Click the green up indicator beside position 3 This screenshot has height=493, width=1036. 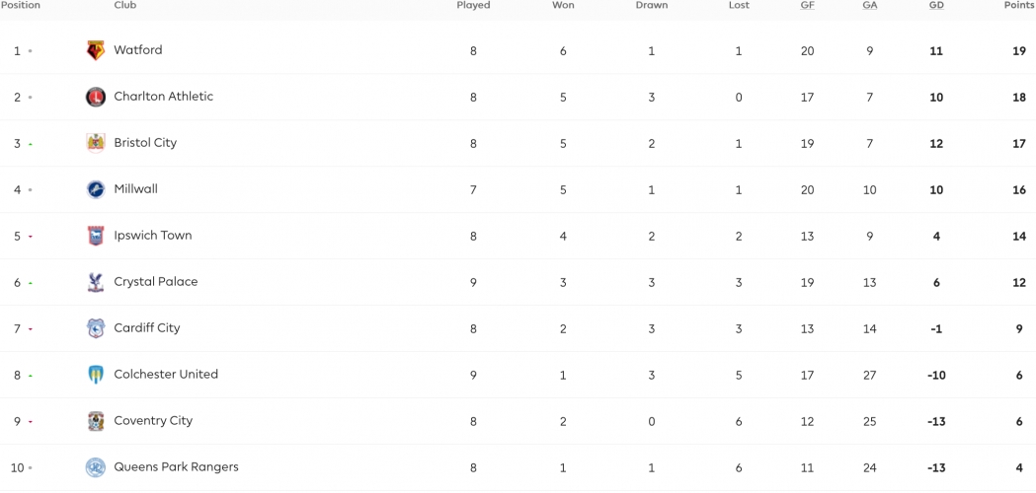[x=31, y=144]
